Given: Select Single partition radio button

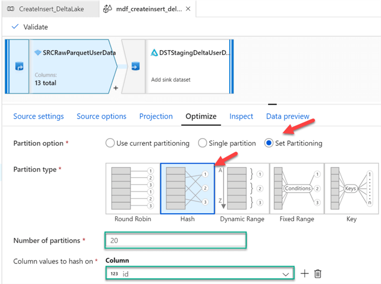Looking at the screenshot, I should 202,143.
